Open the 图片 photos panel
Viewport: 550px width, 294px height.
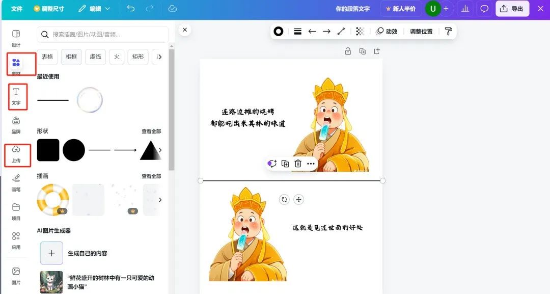(x=16, y=276)
